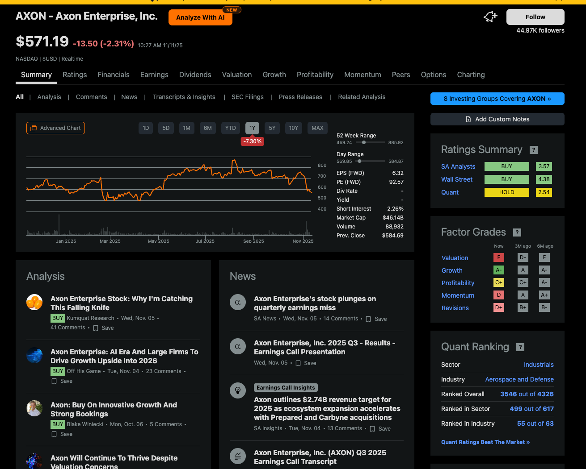
Task: Switch to the Ratings tab
Action: point(75,75)
